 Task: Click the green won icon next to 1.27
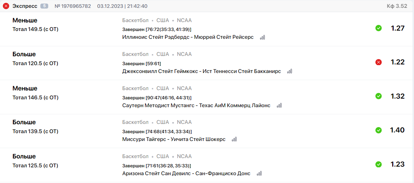coord(378,28)
